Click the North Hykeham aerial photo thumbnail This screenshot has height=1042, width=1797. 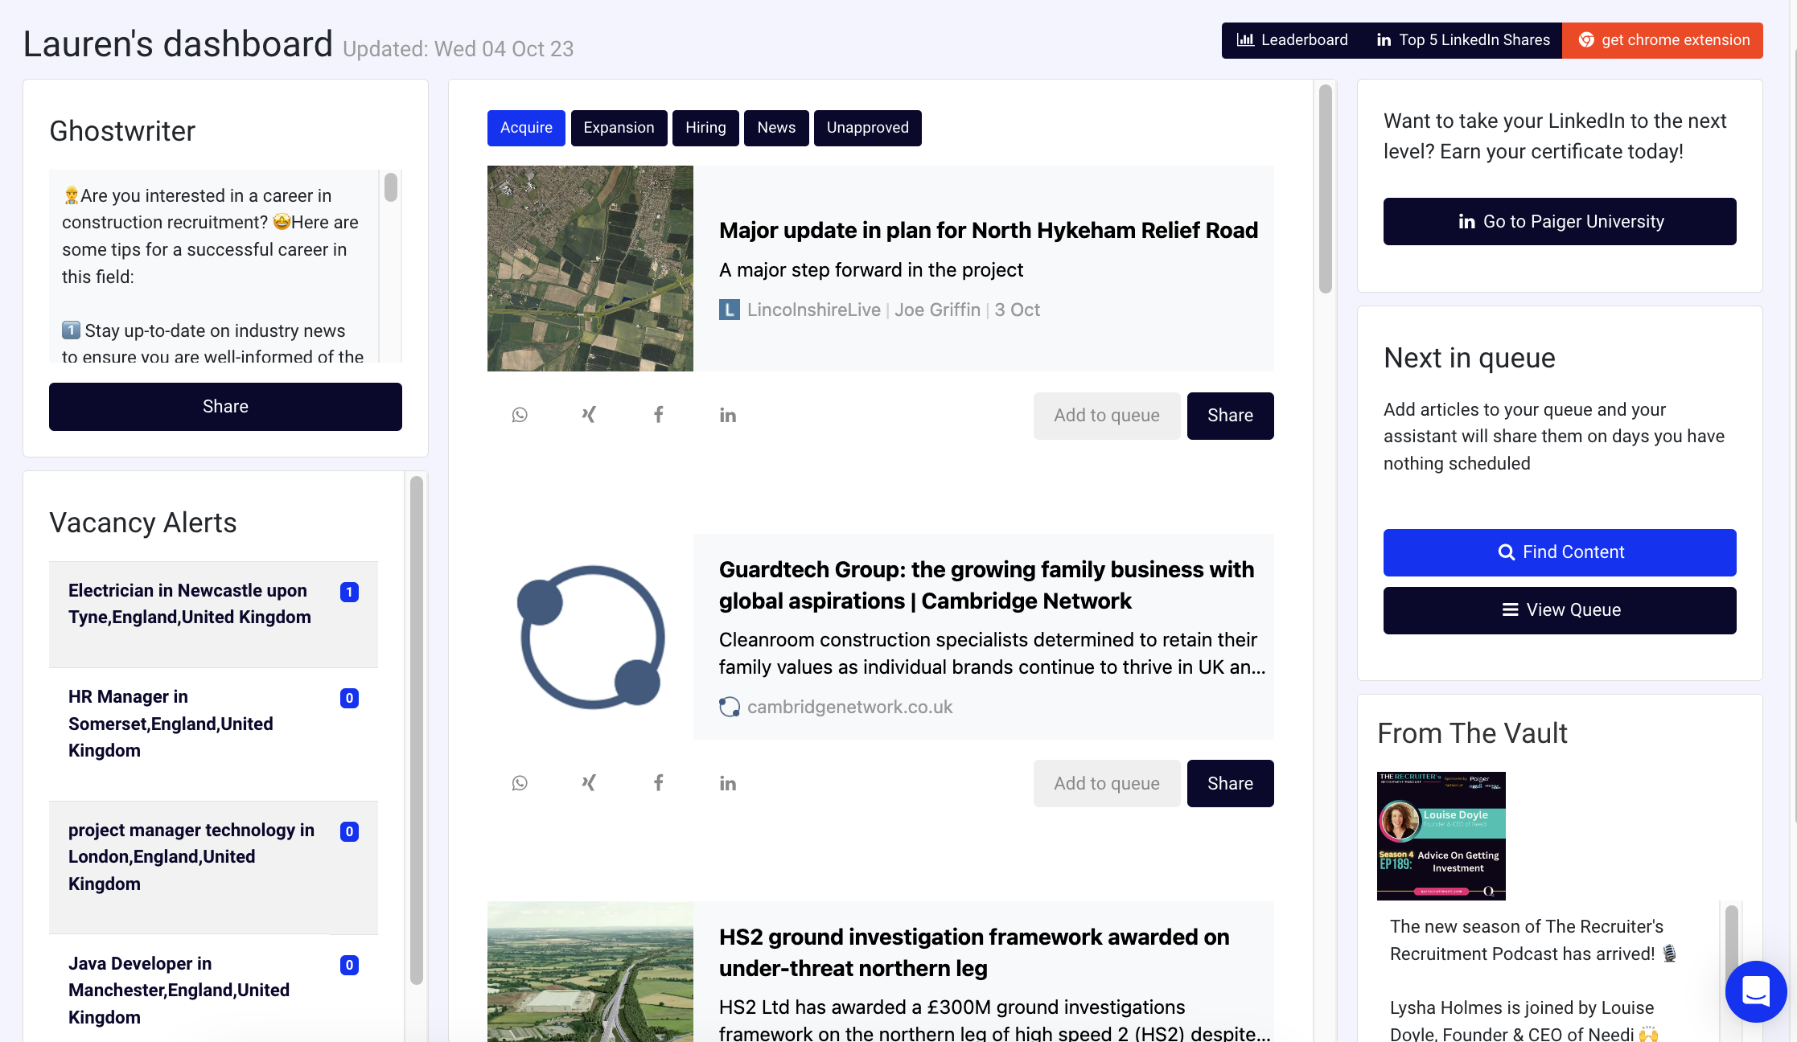pyautogui.click(x=590, y=269)
